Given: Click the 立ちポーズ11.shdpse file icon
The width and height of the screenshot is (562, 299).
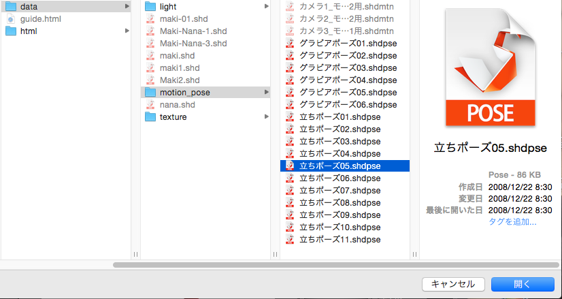Looking at the screenshot, I should (290, 240).
